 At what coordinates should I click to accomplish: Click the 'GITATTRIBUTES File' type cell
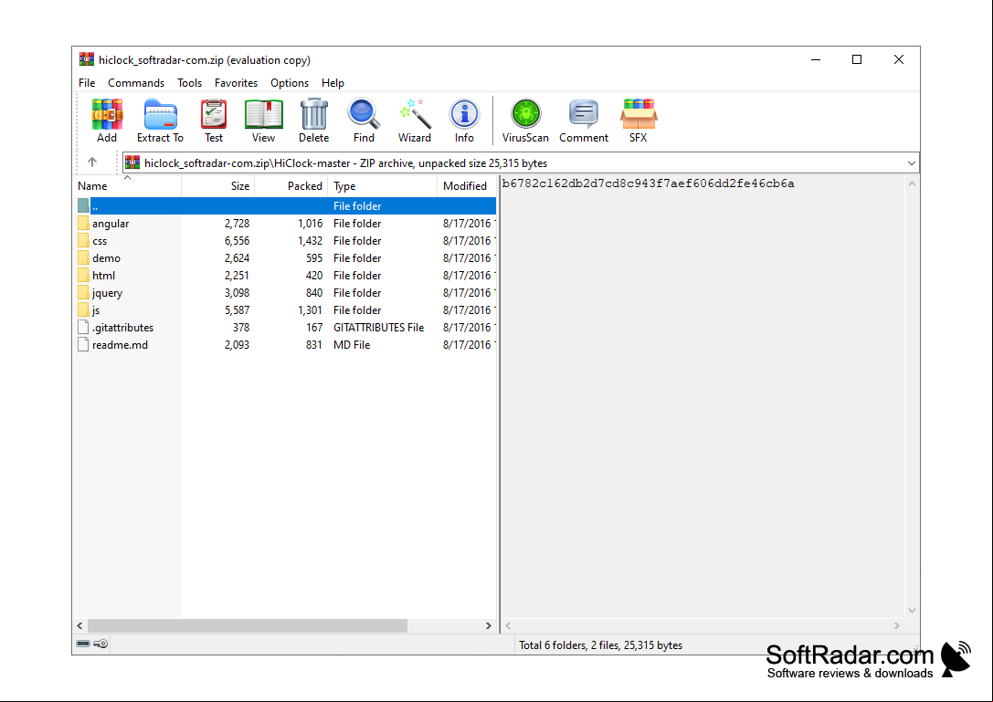pyautogui.click(x=379, y=327)
